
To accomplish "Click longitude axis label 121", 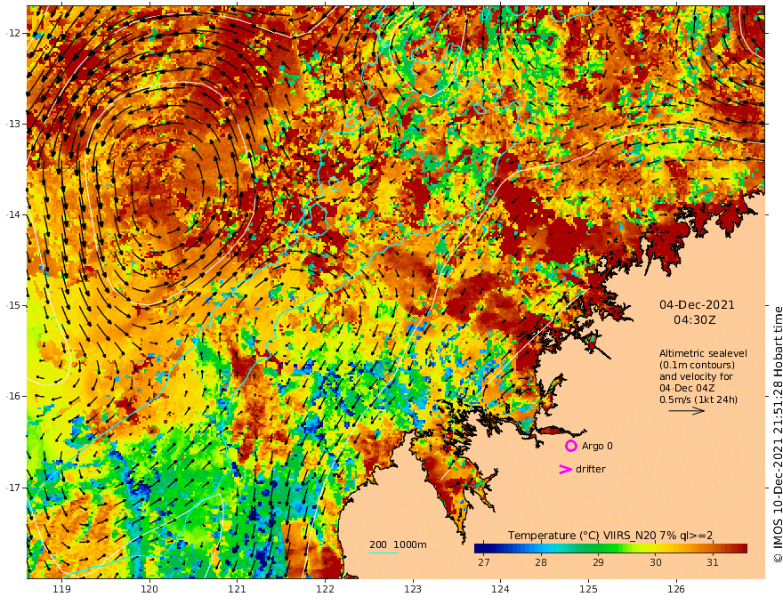I will (x=237, y=589).
